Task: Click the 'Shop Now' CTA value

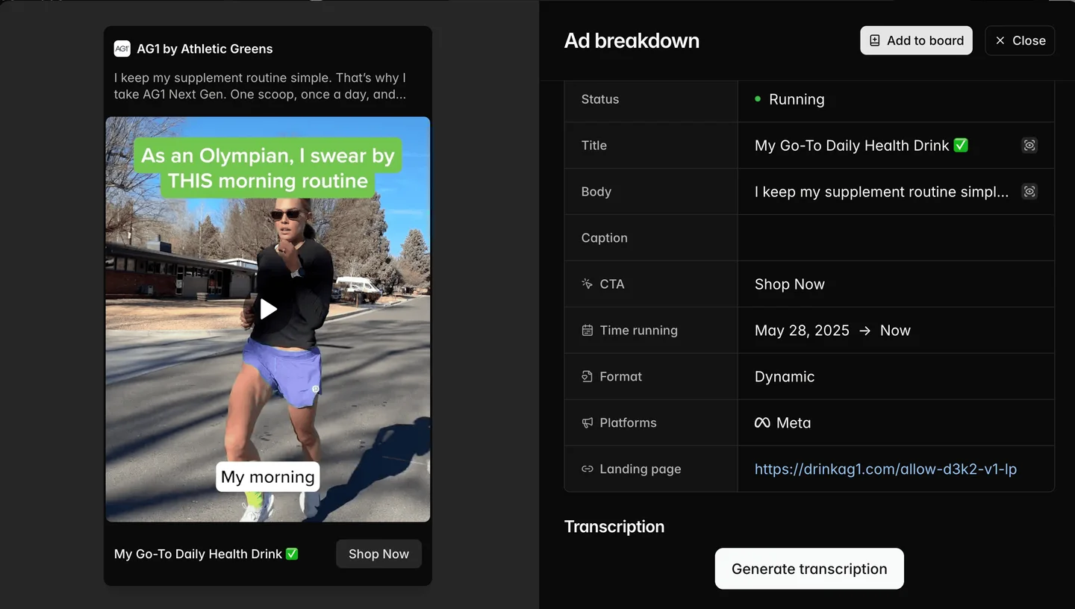Action: coord(790,284)
